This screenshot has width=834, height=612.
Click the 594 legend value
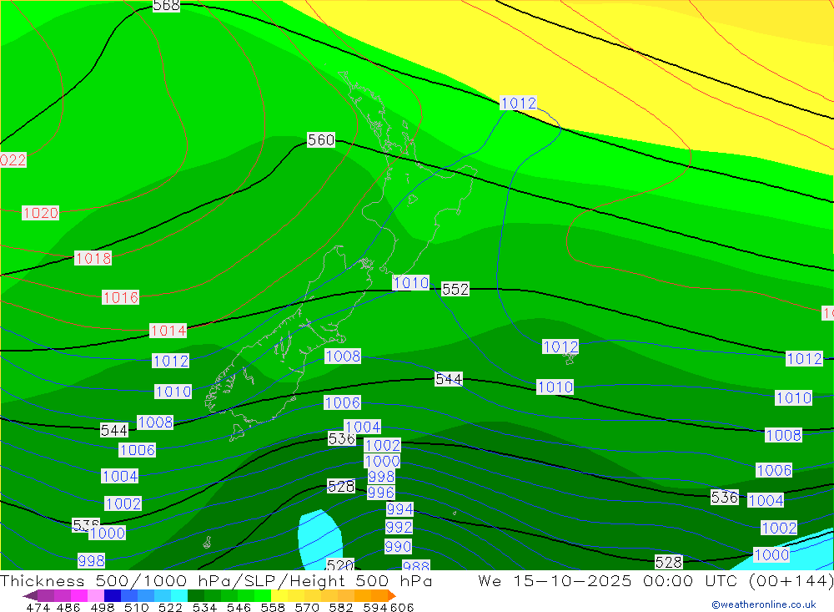click(375, 607)
